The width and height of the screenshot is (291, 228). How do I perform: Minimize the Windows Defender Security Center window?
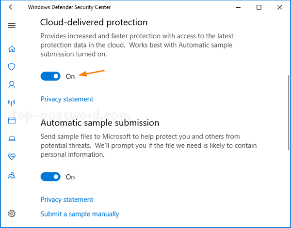[237, 7]
